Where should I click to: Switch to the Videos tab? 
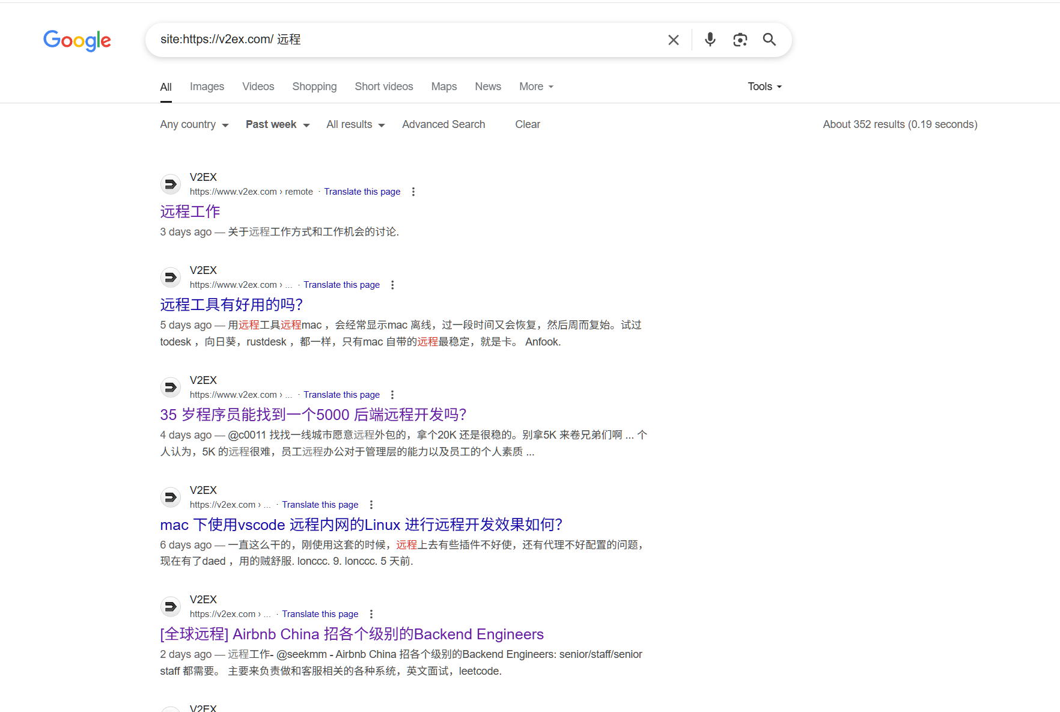click(258, 87)
